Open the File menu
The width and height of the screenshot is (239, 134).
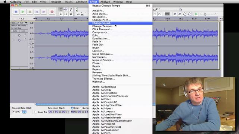(x=27, y=1)
